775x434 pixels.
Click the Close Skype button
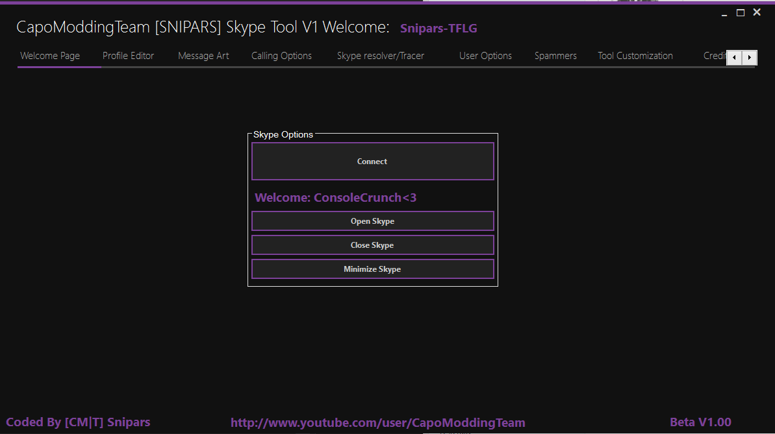tap(373, 245)
